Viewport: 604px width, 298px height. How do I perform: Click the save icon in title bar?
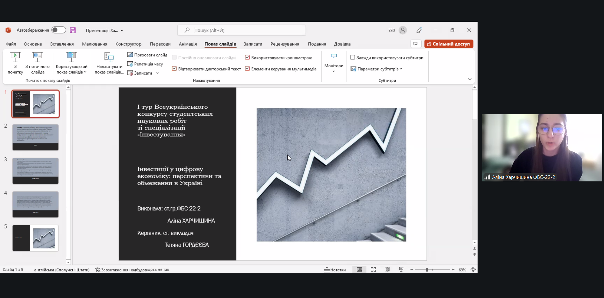coord(73,30)
